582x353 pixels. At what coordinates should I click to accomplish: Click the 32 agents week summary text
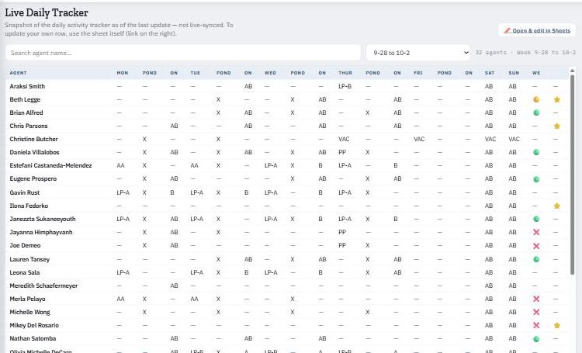(x=525, y=53)
